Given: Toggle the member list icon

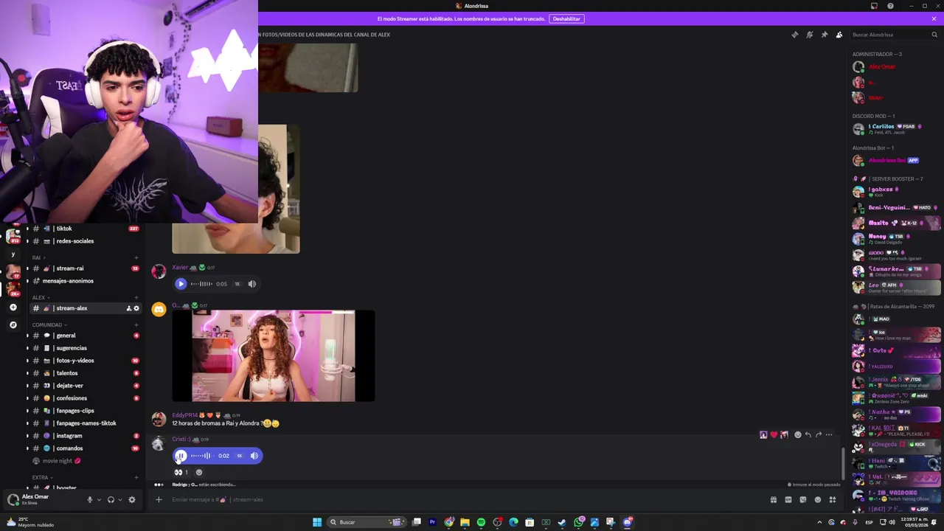Looking at the screenshot, I should pyautogui.click(x=839, y=35).
